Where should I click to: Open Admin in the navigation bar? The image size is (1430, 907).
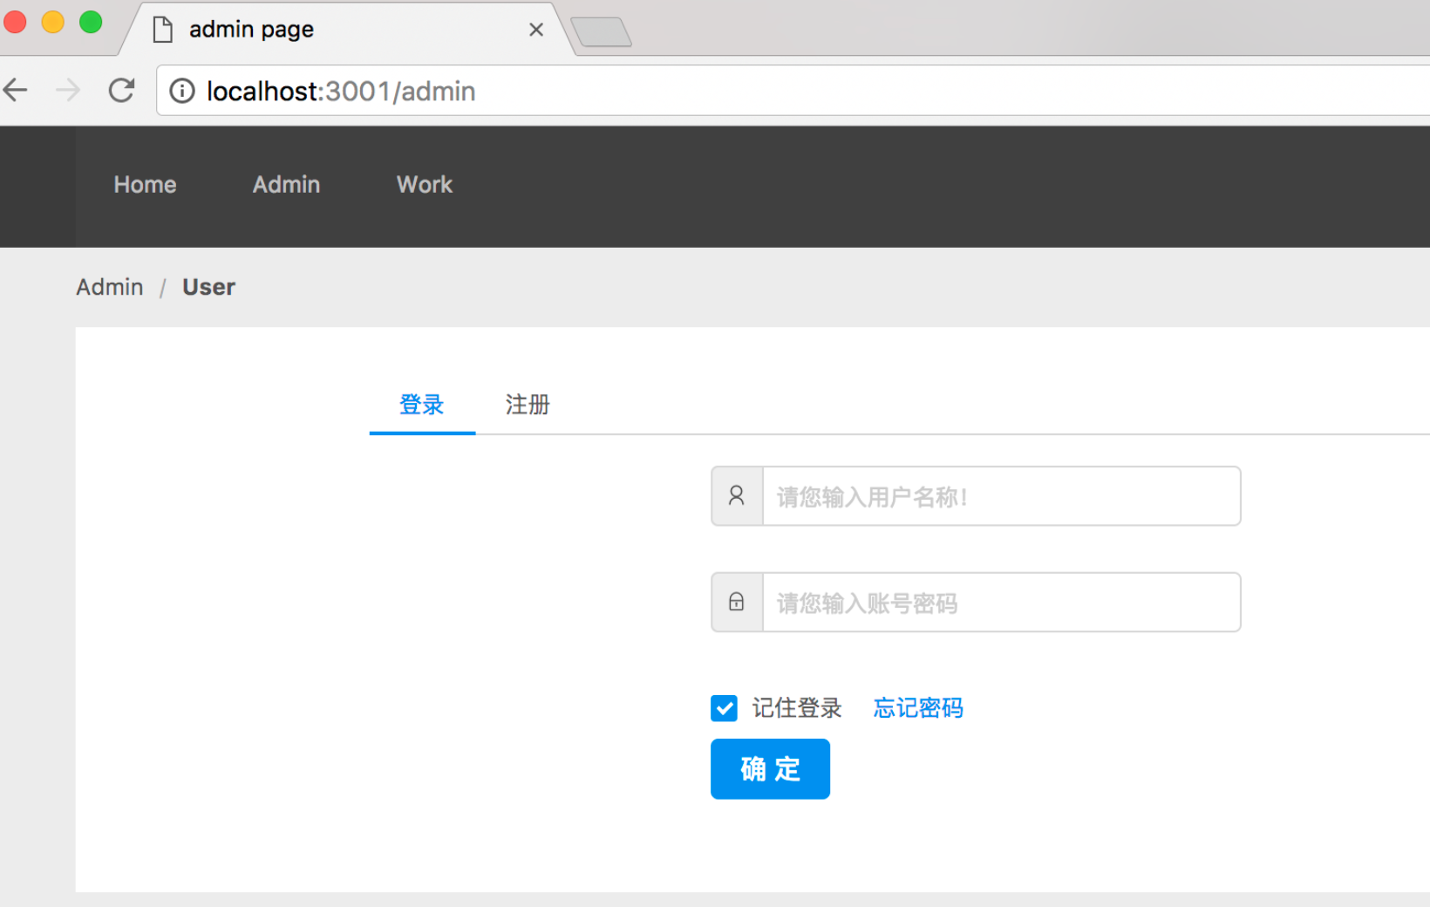pos(286,185)
